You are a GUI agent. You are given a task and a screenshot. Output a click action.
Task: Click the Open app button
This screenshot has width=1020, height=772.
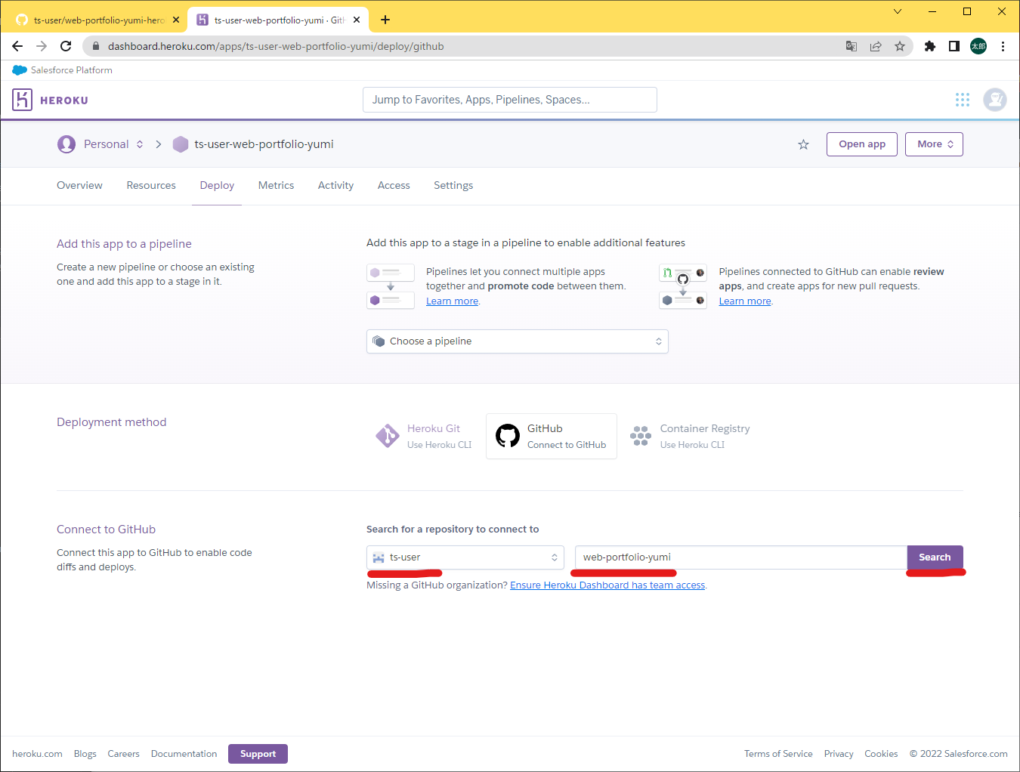(x=862, y=144)
